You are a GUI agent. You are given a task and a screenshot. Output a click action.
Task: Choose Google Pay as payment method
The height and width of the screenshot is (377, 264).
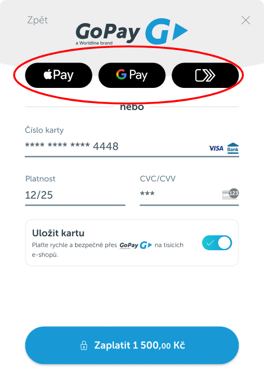tap(132, 76)
